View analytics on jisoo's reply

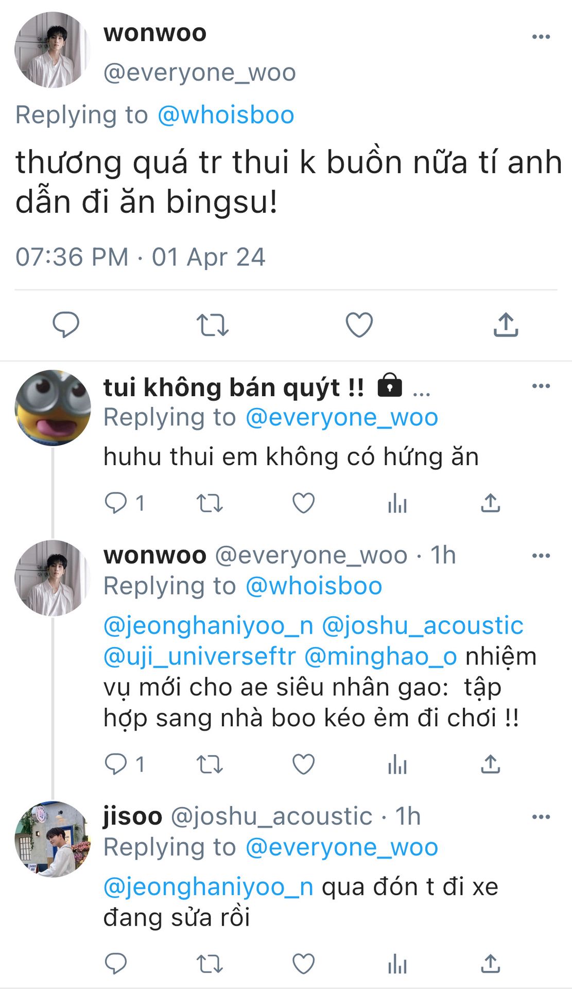click(x=397, y=963)
